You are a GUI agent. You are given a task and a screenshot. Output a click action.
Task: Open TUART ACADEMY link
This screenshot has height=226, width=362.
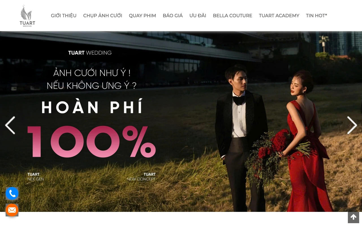pyautogui.click(x=279, y=16)
